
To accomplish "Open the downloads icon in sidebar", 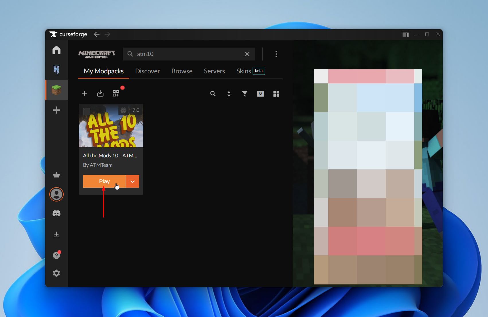I will [x=56, y=235].
